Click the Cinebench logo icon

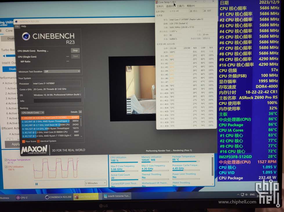(x=26, y=36)
